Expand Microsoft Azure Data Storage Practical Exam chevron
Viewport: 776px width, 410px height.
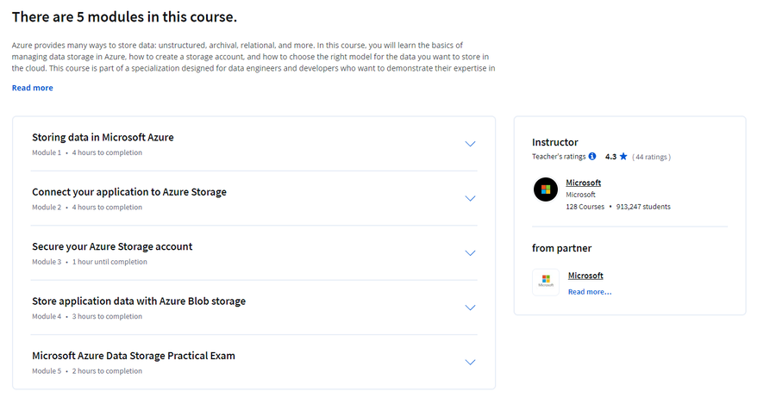(470, 363)
